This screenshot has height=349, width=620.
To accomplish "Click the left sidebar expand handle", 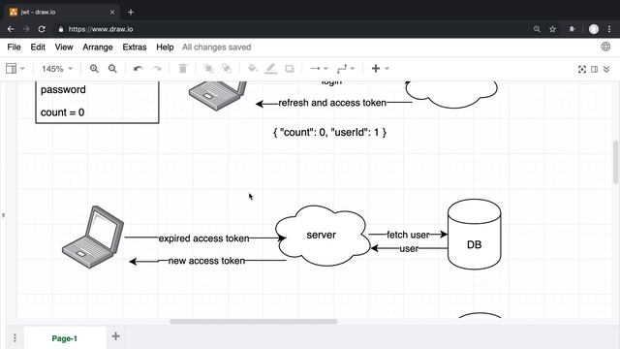I will tap(3, 215).
